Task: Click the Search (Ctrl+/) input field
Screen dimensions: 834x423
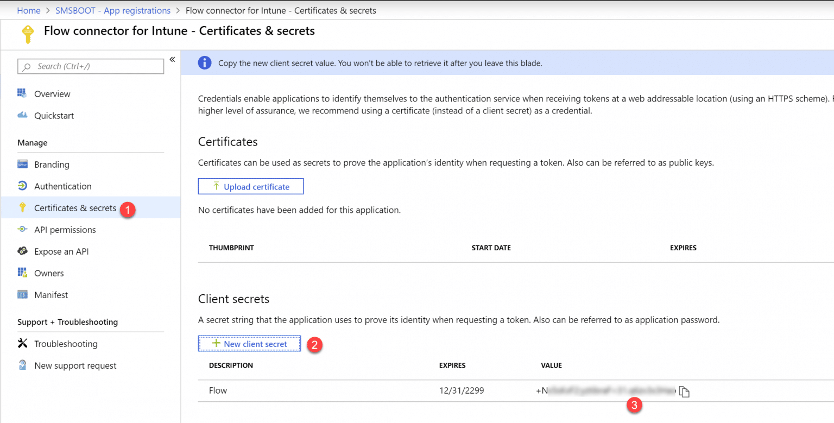Action: point(91,66)
